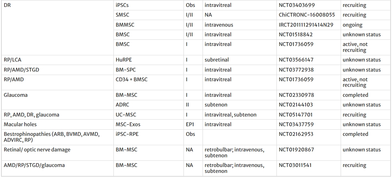Click the "Macular holes" disease cell
This screenshot has width=392, height=177.
tap(20, 124)
